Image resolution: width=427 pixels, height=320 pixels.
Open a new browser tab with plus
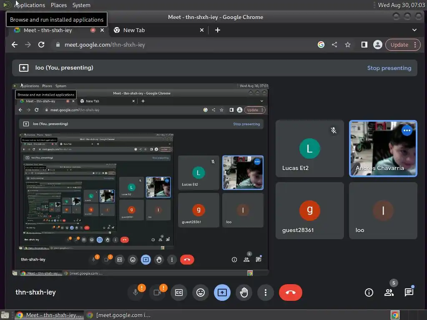[x=218, y=30]
